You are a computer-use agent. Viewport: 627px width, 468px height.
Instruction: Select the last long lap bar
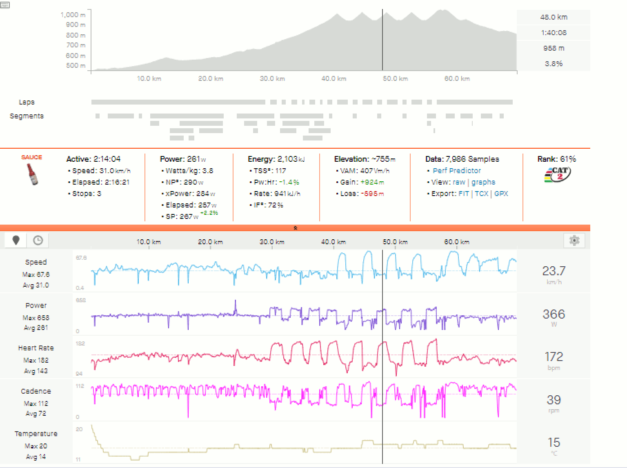point(474,102)
